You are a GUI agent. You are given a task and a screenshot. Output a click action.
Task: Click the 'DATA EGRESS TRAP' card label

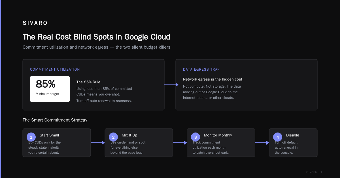coord(201,70)
